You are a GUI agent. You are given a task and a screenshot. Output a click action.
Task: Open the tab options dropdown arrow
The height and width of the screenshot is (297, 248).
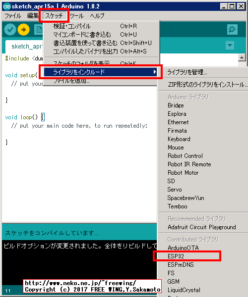pos(230,45)
